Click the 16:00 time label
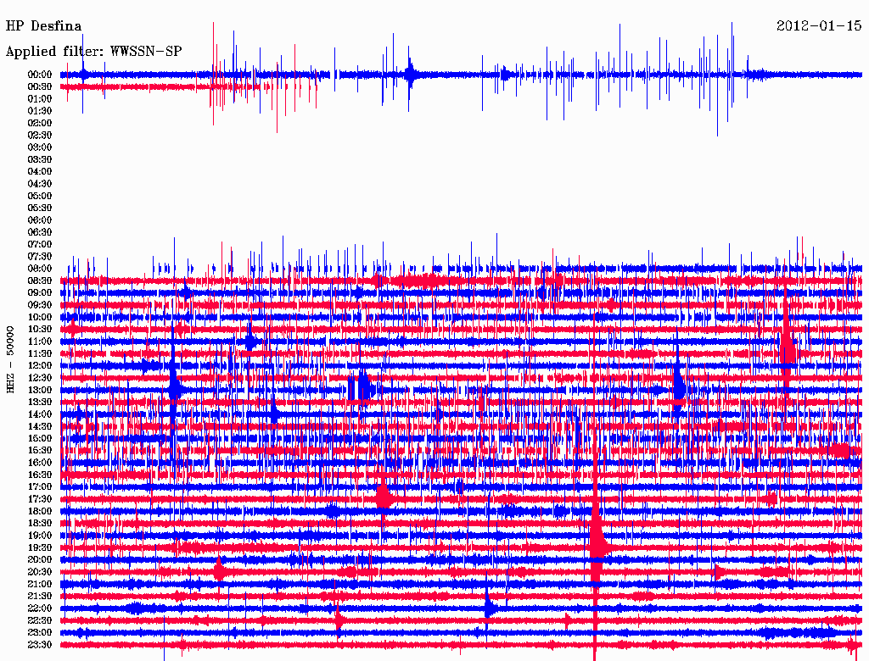869x661 pixels. [40, 463]
